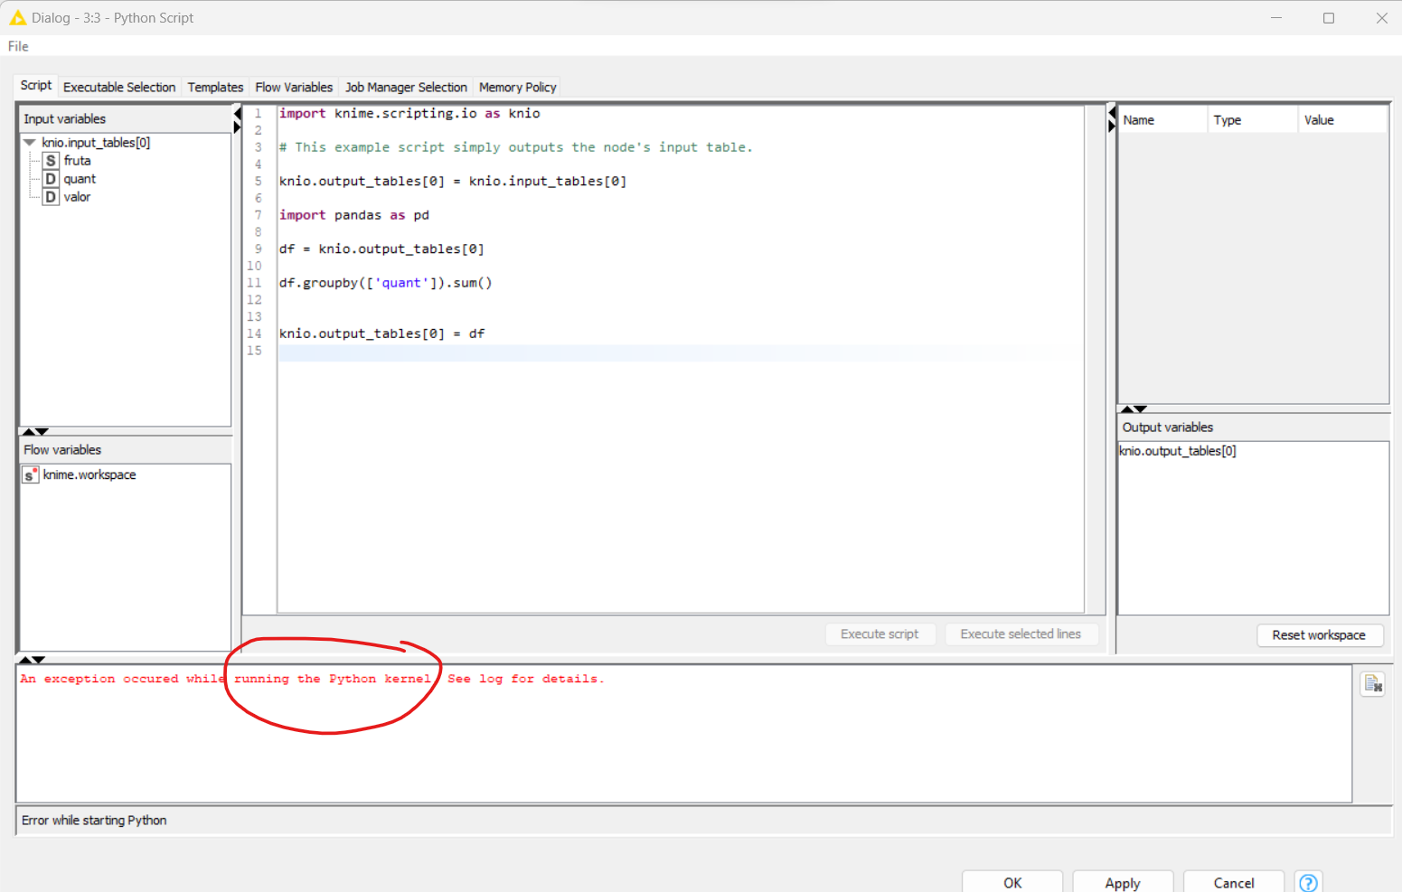Click split arrows above Output variables panel

coord(1134,408)
